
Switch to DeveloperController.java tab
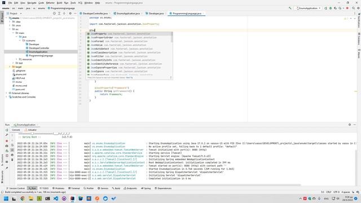click(x=95, y=14)
